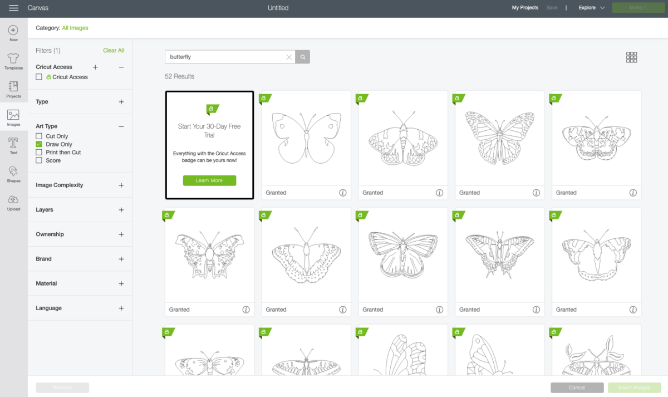The width and height of the screenshot is (668, 397).
Task: Open the Explore machine dropdown
Action: coord(592,8)
